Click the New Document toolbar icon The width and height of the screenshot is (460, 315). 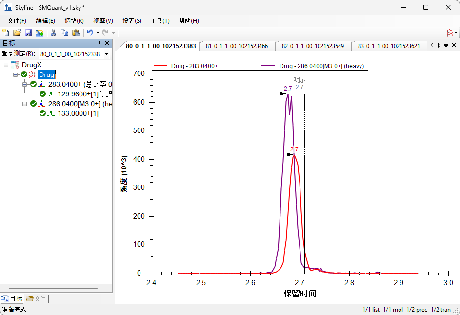coord(6,33)
